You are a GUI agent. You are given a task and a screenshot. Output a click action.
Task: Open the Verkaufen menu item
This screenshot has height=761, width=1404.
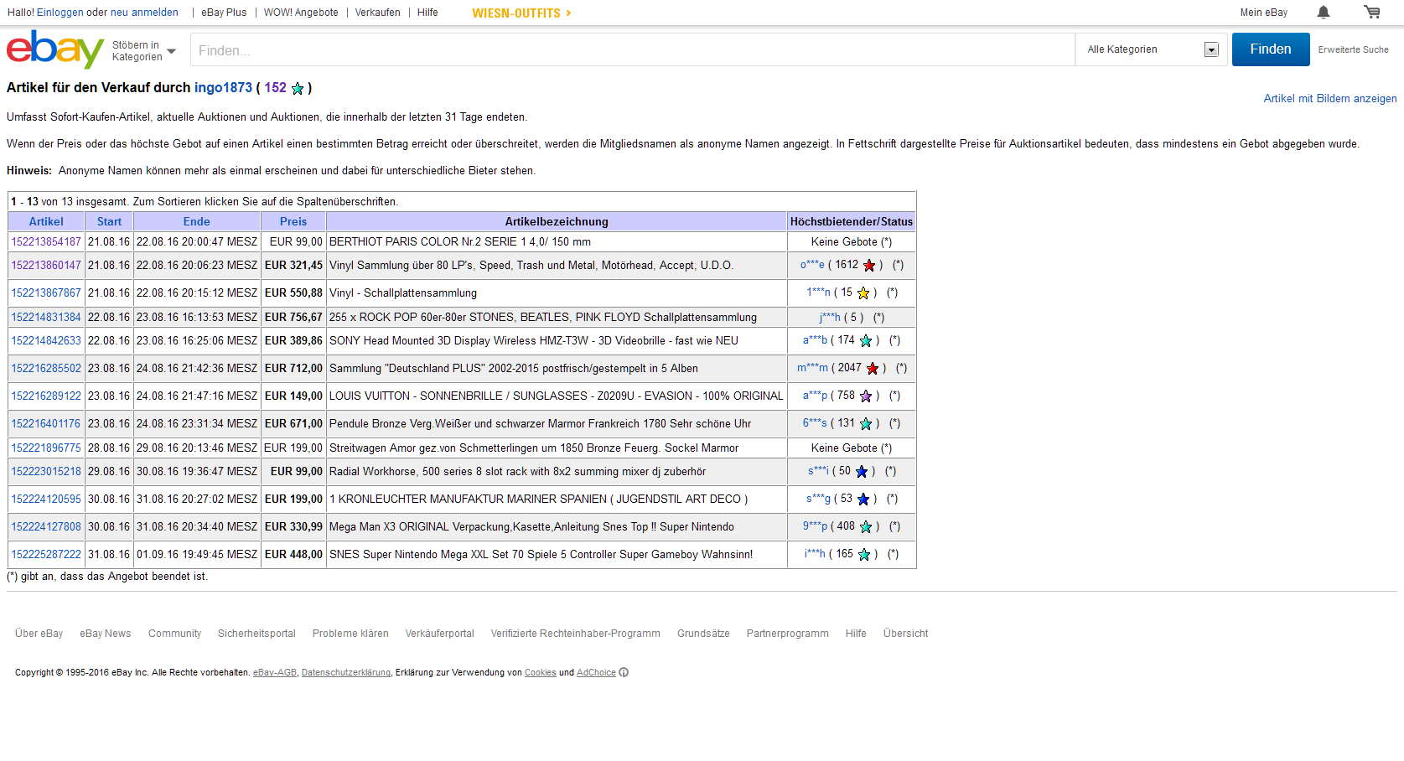pos(377,13)
